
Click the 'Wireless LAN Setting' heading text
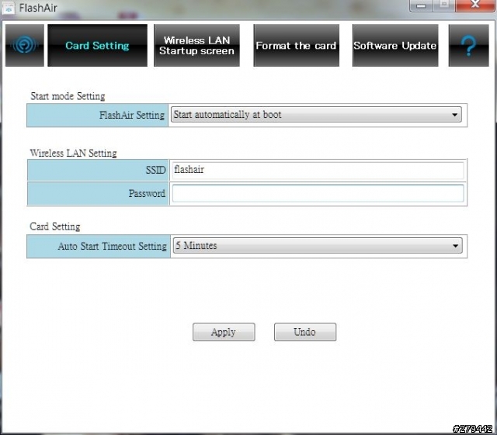pyautogui.click(x=73, y=154)
